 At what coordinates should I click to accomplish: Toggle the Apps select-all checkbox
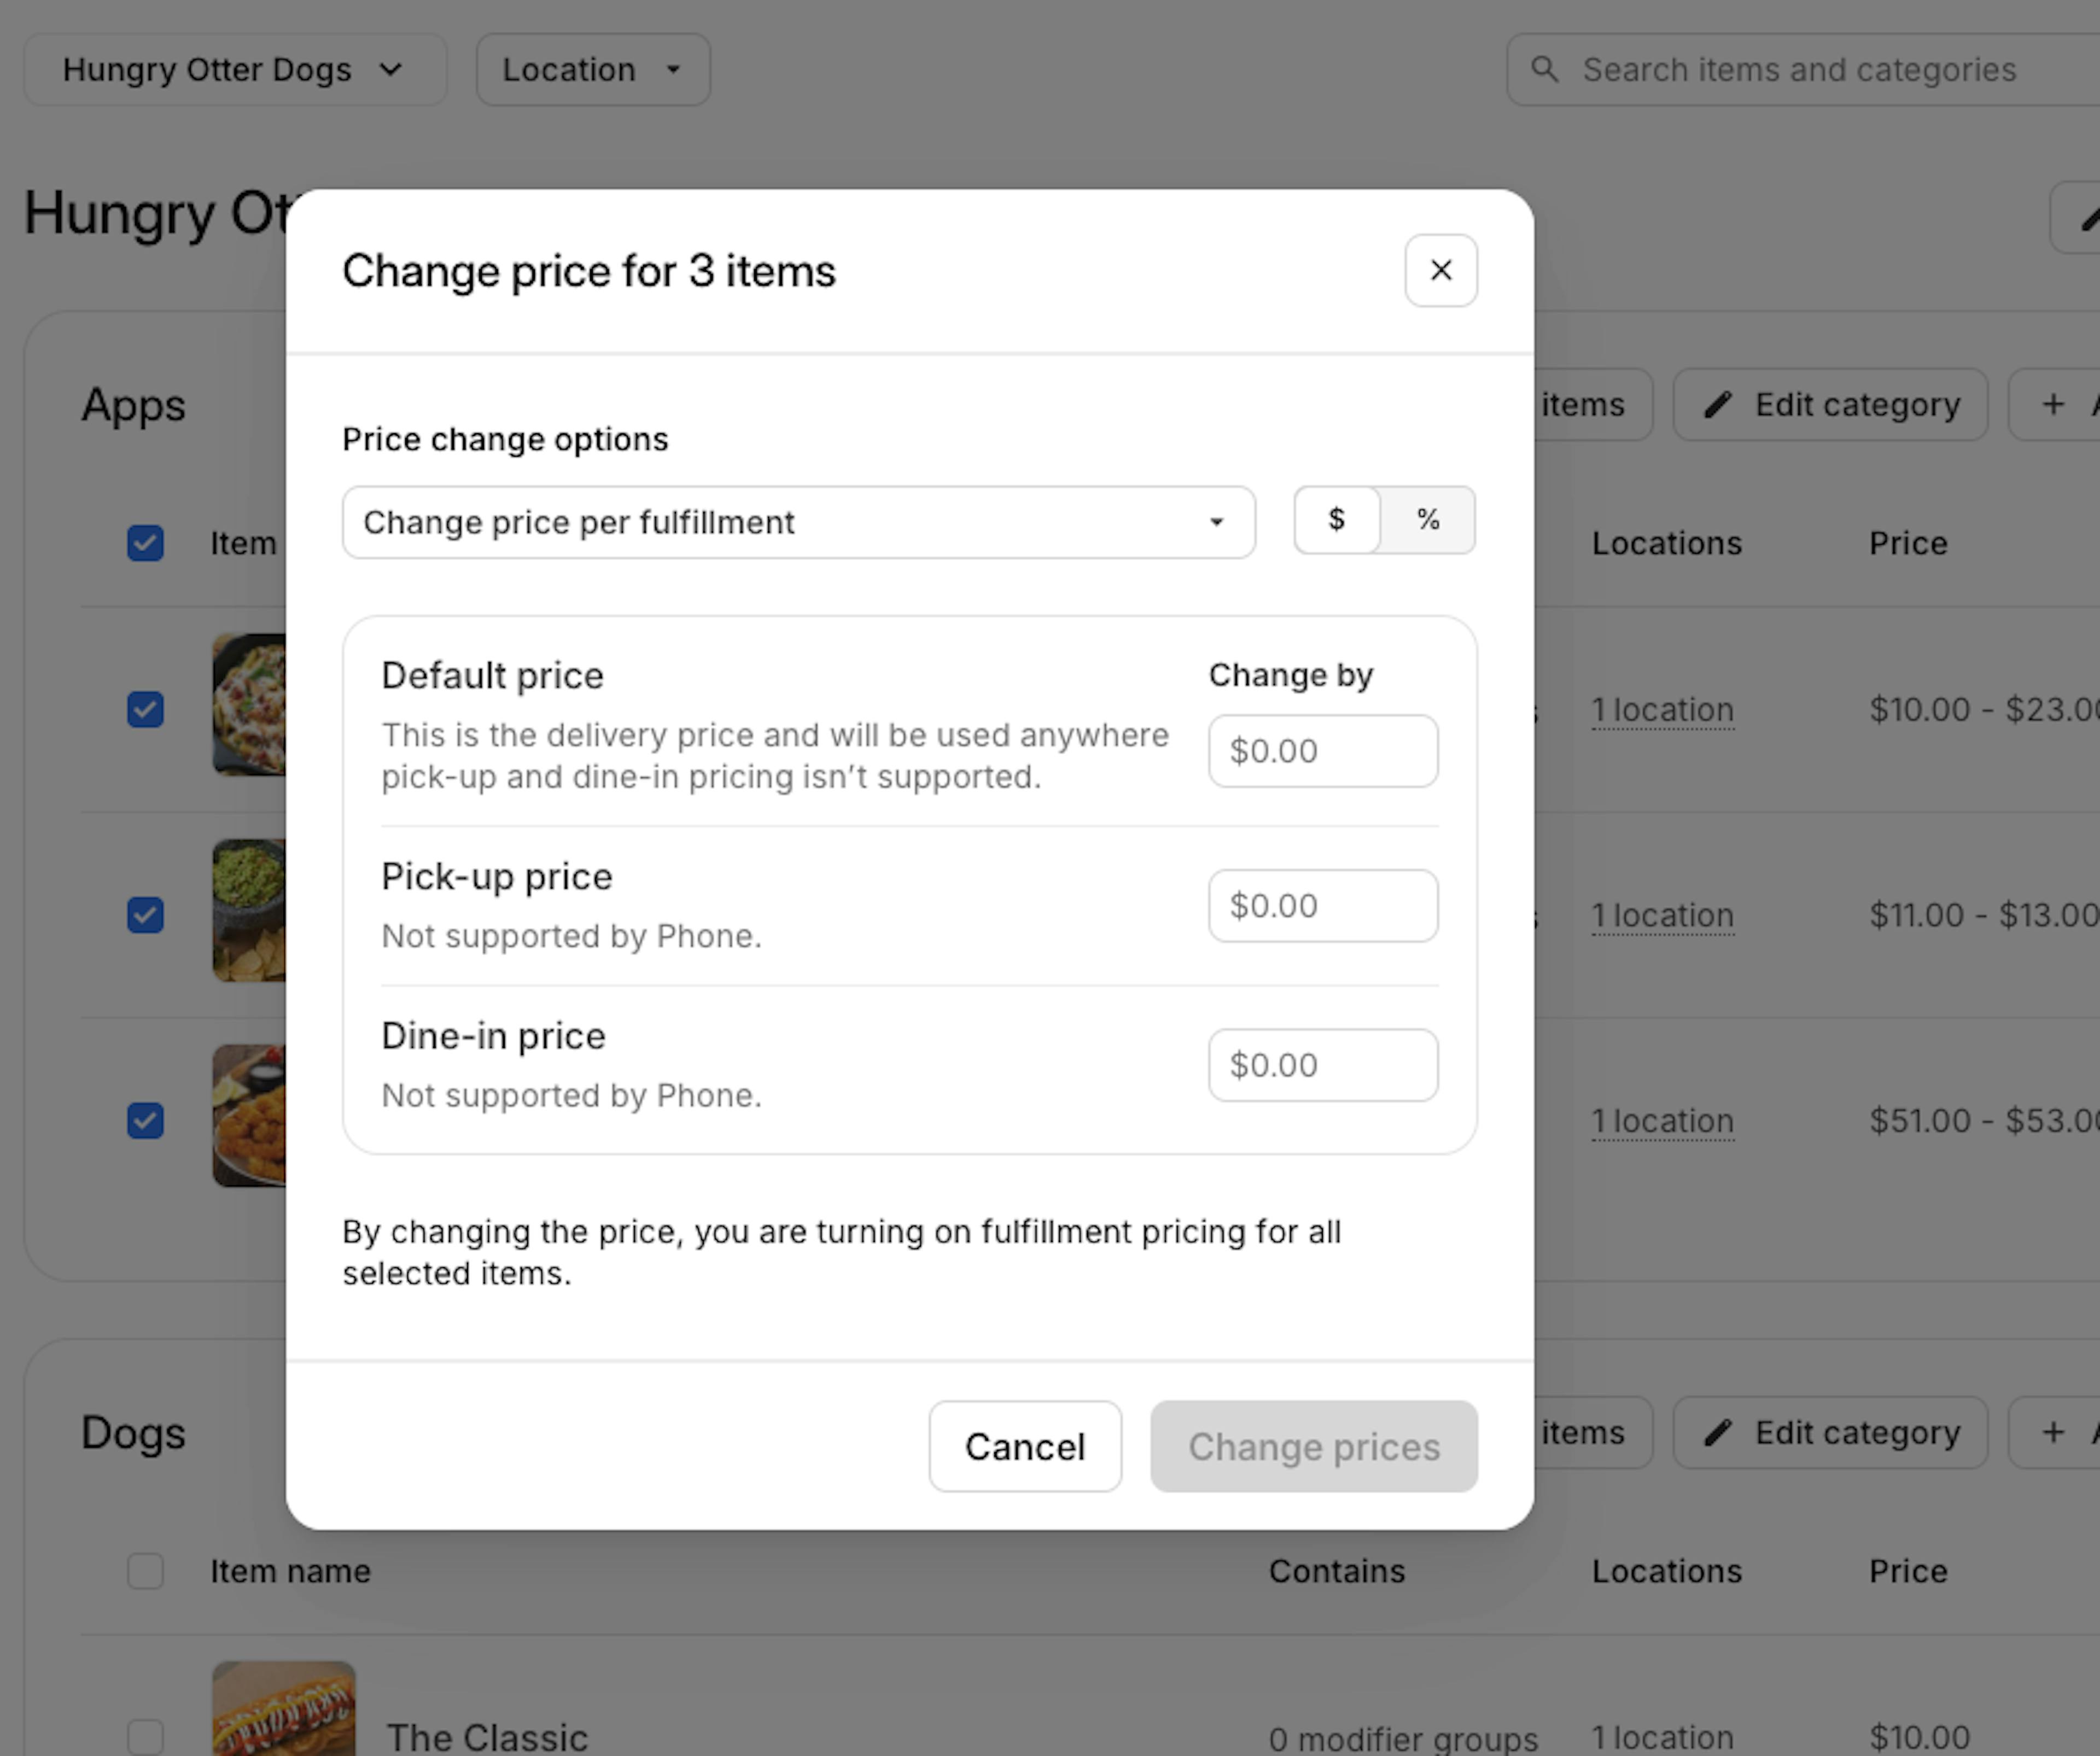click(x=146, y=543)
